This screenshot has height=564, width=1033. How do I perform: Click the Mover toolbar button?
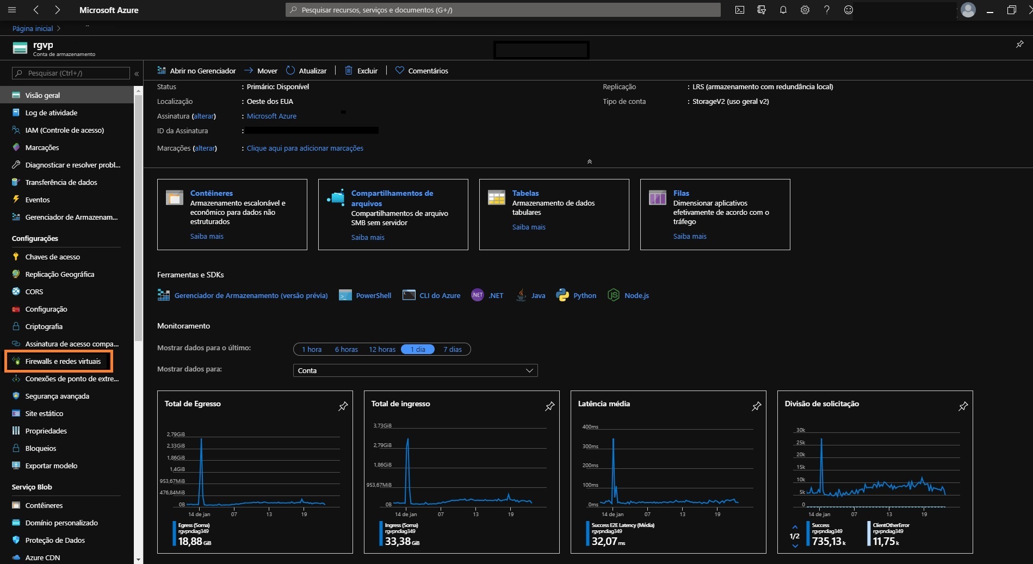[x=261, y=71]
